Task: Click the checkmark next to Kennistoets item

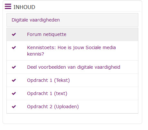Action: coord(14,48)
